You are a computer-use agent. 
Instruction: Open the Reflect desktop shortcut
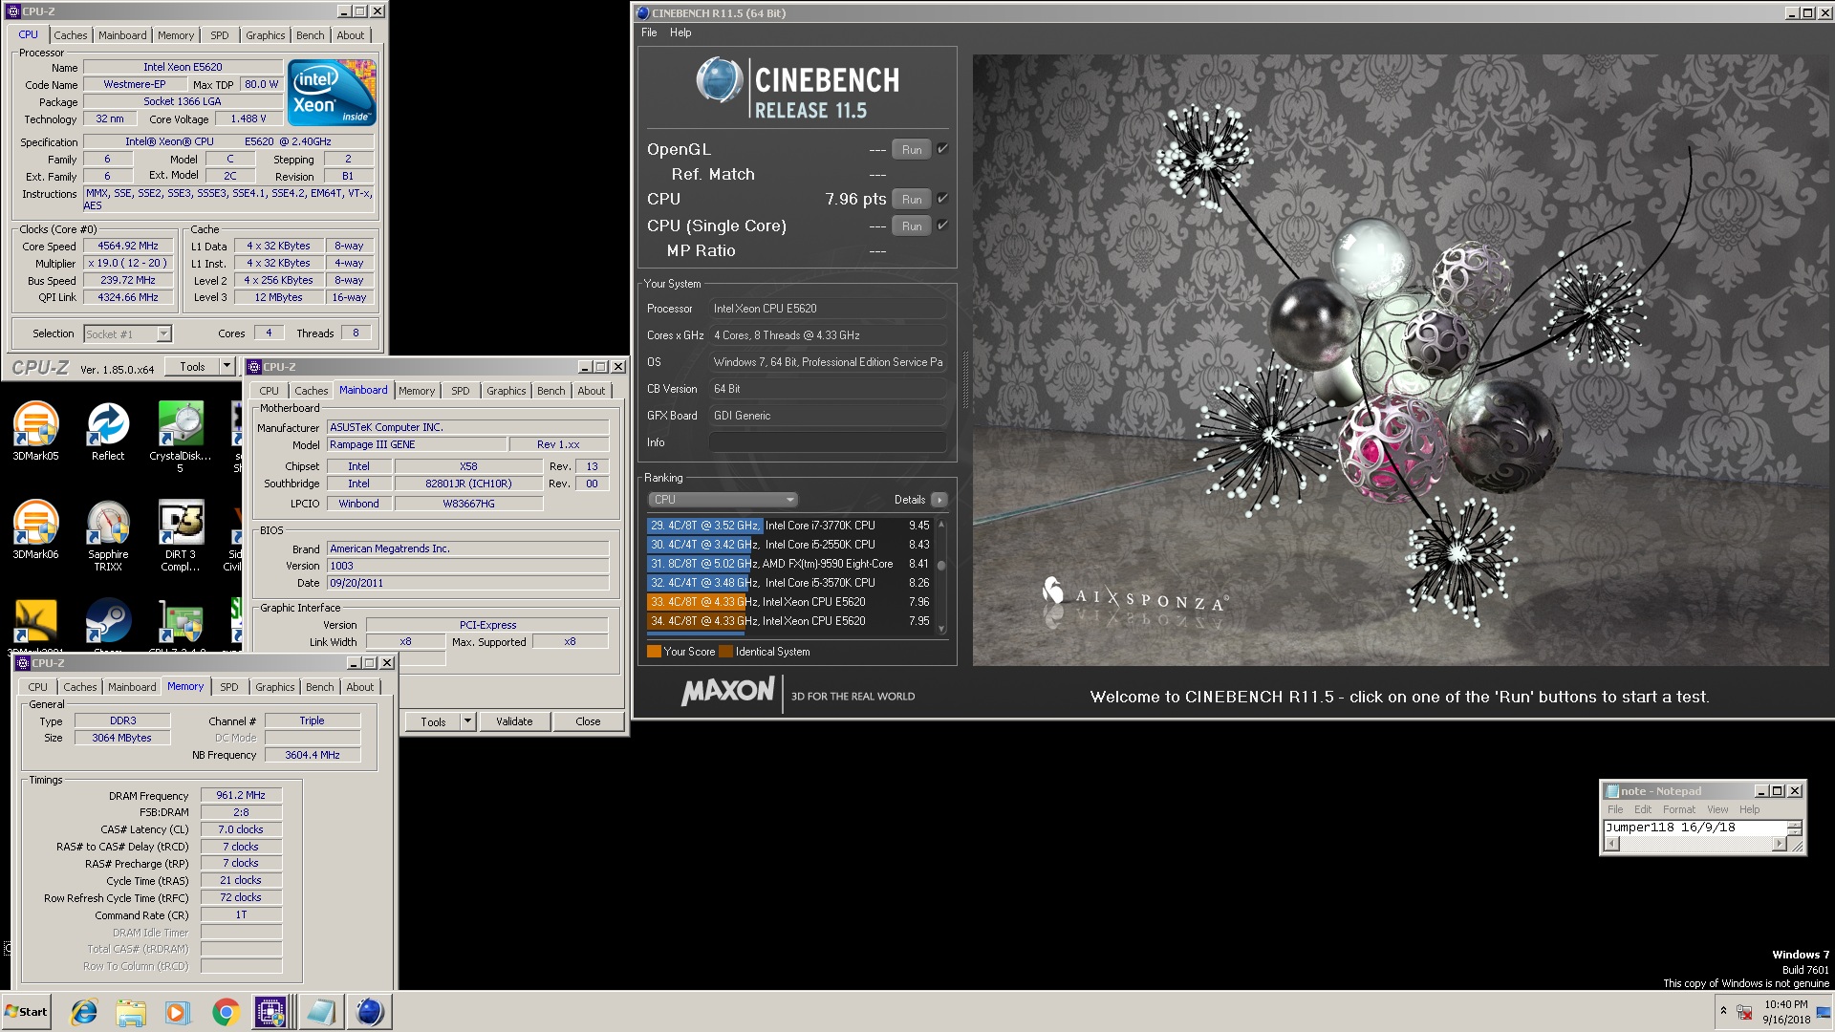pos(108,431)
